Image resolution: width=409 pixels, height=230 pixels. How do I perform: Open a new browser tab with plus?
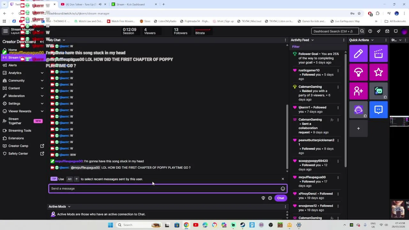(x=163, y=4)
